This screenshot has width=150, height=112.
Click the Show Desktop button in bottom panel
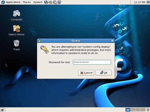tap(2, 110)
